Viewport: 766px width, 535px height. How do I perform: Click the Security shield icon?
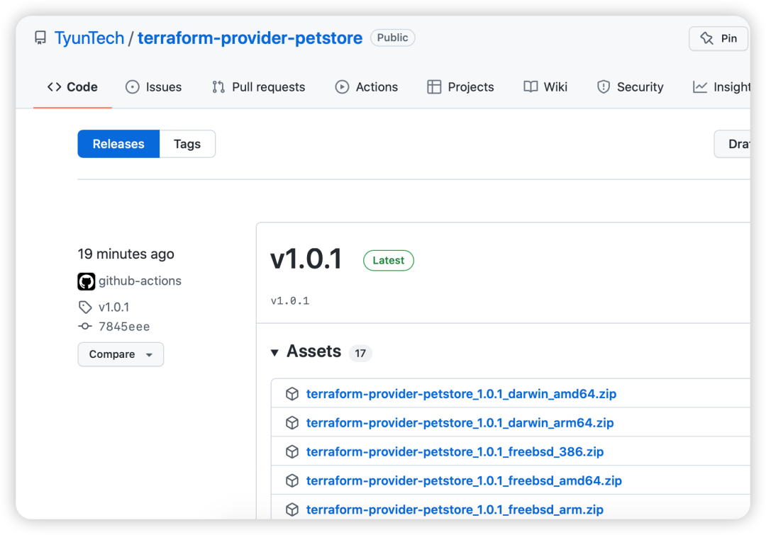604,87
